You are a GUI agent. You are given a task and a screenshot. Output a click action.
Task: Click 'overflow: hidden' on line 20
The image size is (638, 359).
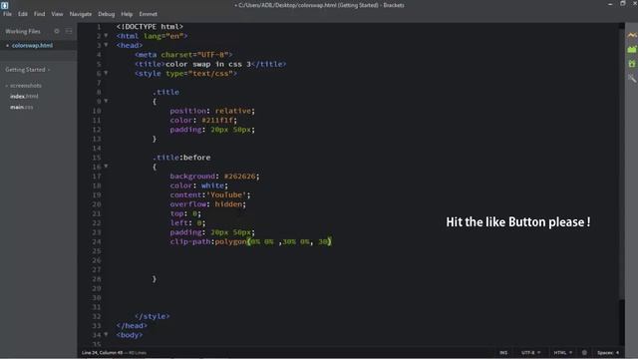click(x=208, y=204)
